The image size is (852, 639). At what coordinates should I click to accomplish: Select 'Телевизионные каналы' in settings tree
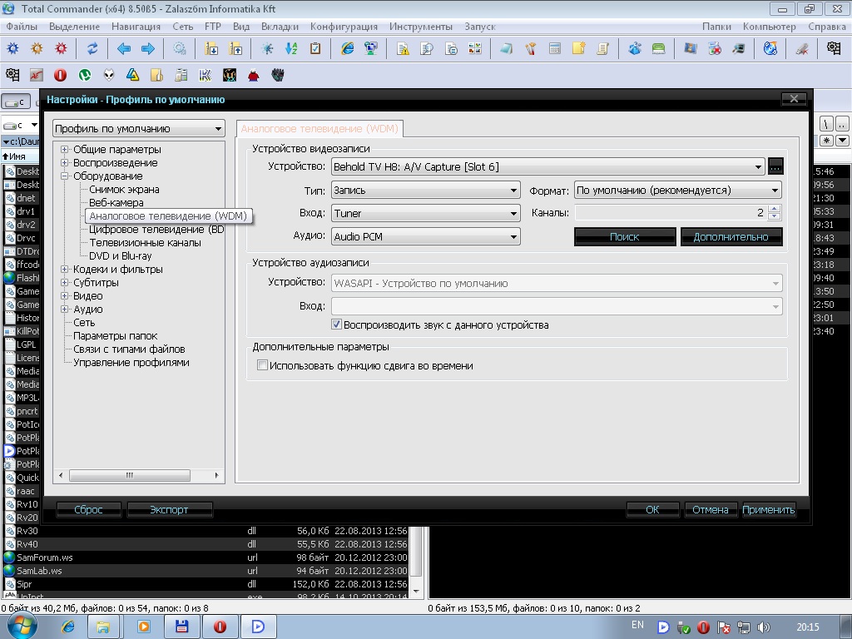(145, 243)
